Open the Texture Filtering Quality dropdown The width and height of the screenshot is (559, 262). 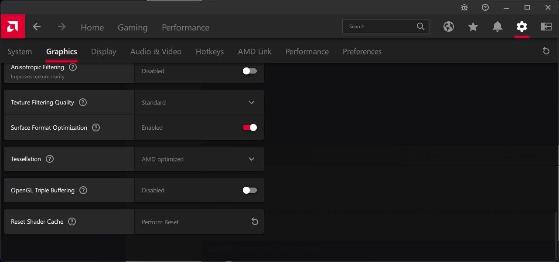pos(251,102)
